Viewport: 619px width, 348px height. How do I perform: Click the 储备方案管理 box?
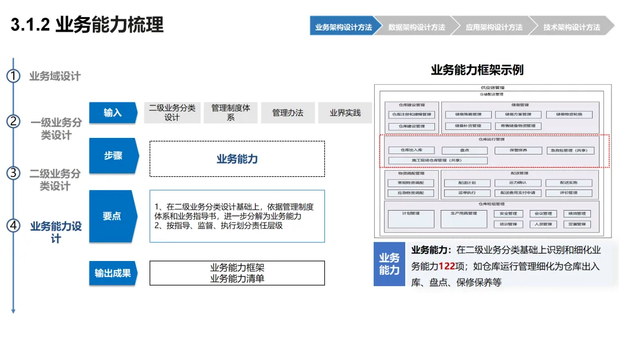pyautogui.click(x=518, y=114)
